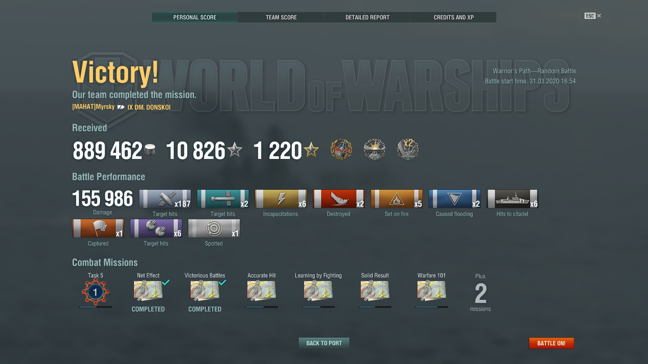Screen dimensions: 648x364
Task: Select the Caused flooding ribbon
Action: pos(454,199)
